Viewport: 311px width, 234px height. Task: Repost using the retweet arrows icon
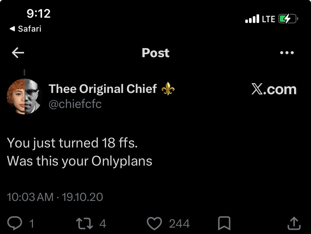85,223
